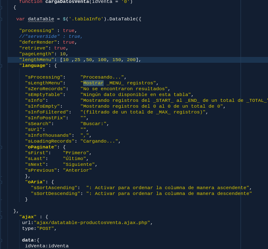
Task: Click the underlined dataTable variable name
Action: pos(41,19)
